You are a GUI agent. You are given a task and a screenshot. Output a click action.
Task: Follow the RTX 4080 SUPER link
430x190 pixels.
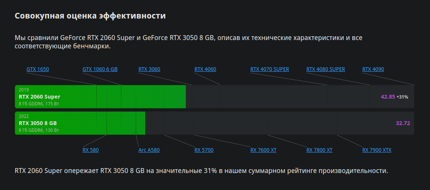325,70
